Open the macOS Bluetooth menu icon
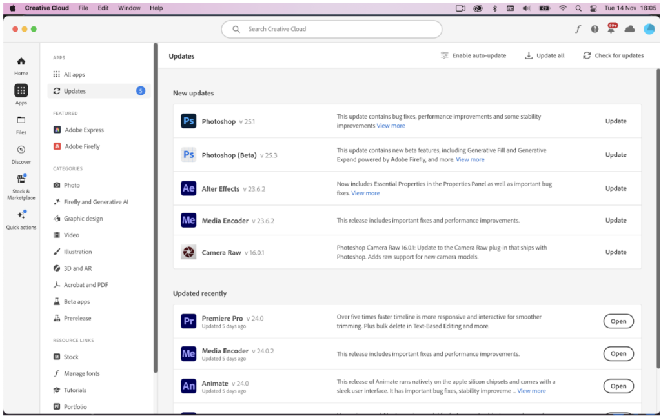 [495, 8]
